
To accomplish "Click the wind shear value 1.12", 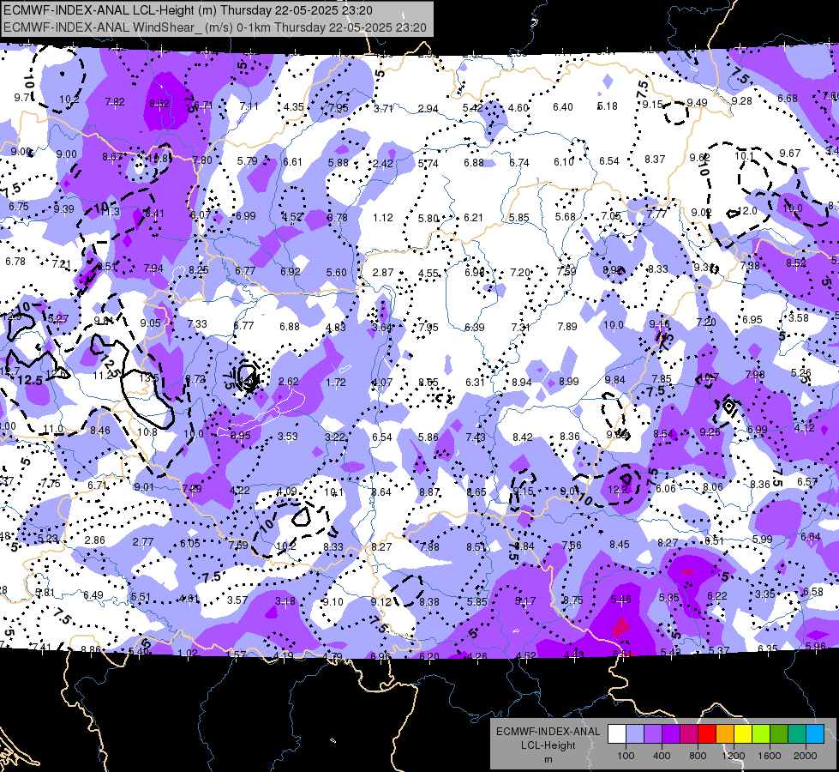I will point(382,218).
